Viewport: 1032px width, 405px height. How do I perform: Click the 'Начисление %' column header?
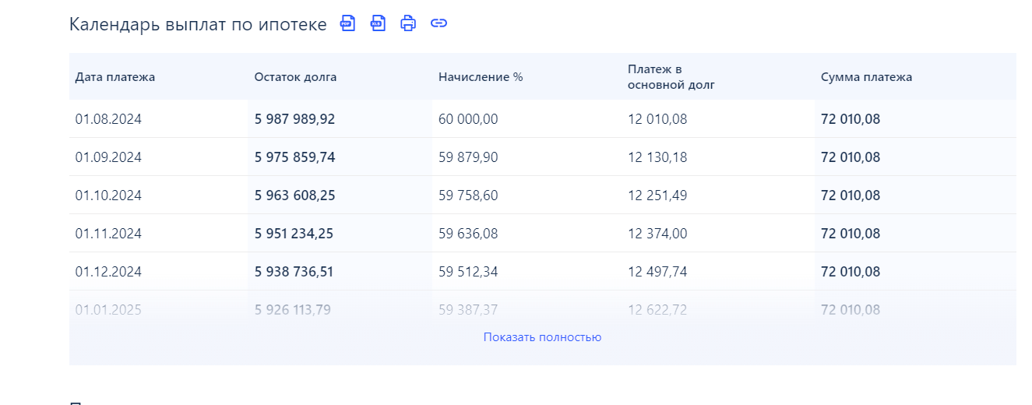coord(480,77)
